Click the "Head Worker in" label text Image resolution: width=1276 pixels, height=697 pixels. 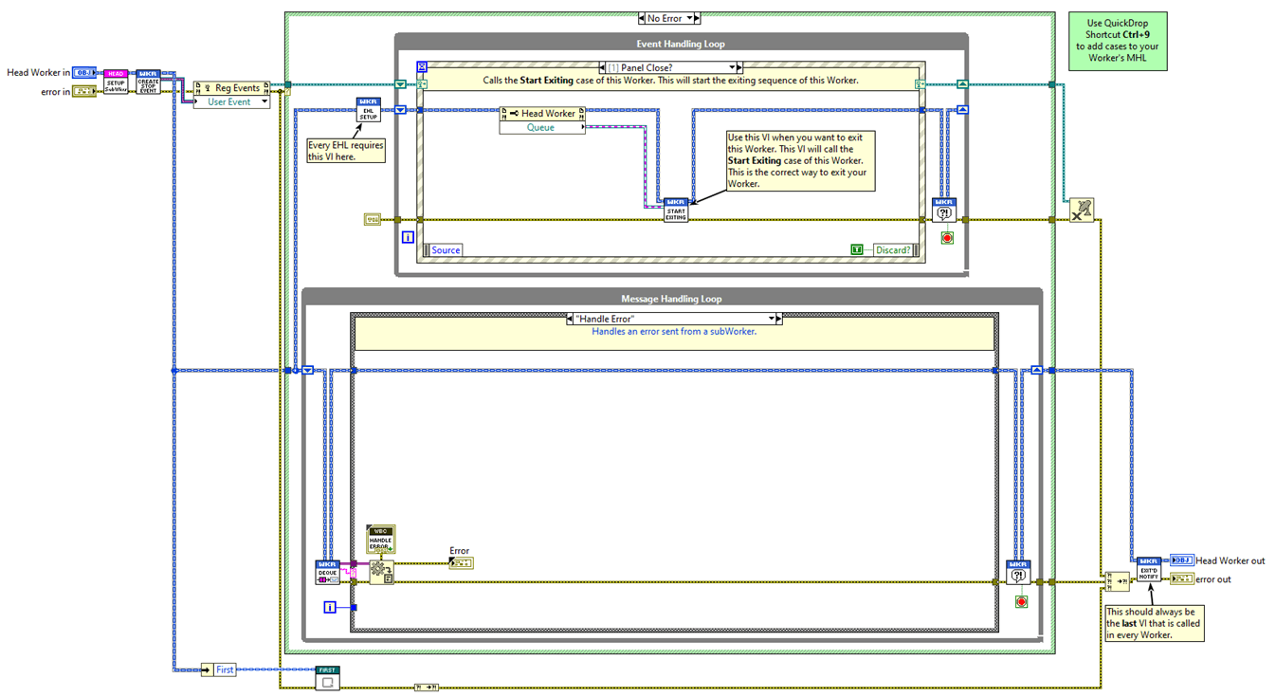coord(38,73)
